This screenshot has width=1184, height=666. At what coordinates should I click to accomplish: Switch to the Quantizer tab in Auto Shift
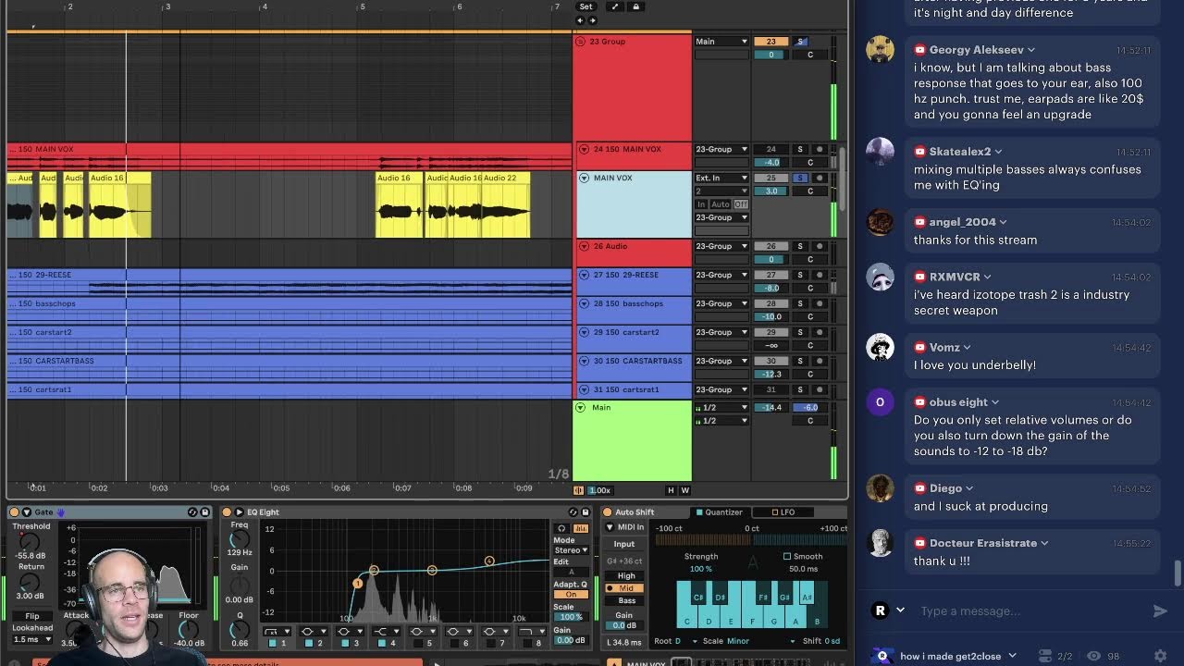point(720,512)
